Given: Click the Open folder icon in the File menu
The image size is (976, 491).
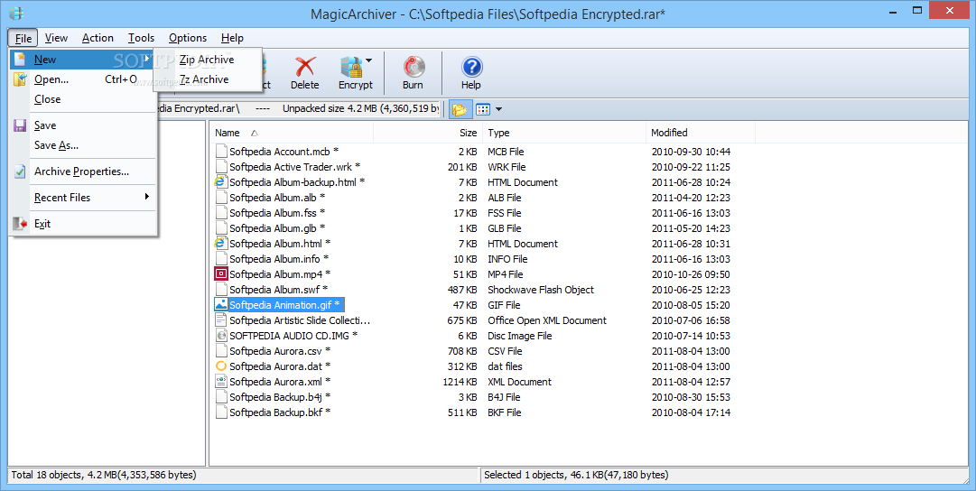Looking at the screenshot, I should pos(20,79).
